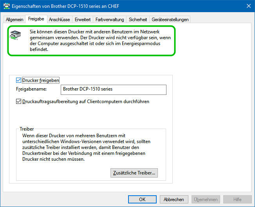Screen dimensions: 255x207
Task: Show the Geräteeinstellungen tab
Action: 170,19
